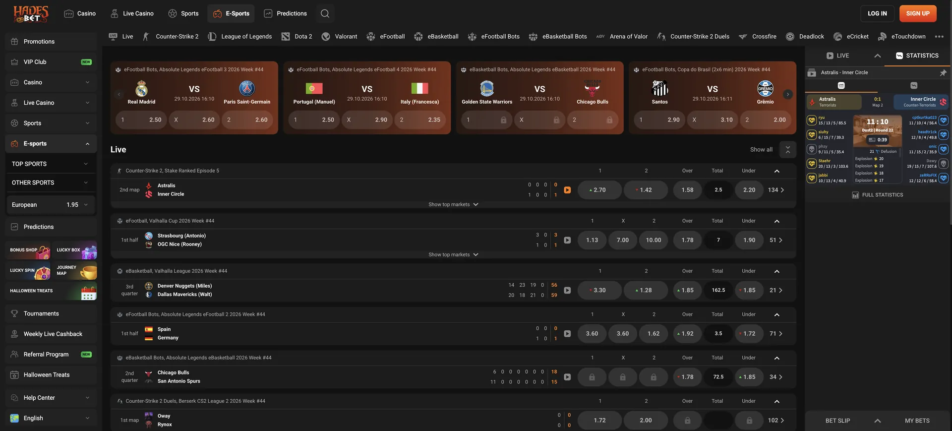Pick Real Madrid win at 2.50
952x431 pixels.
141,120
